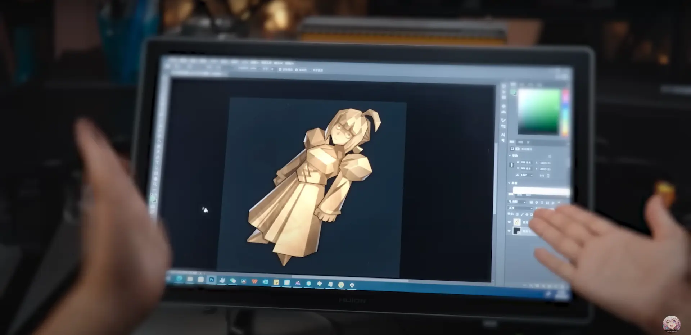Click the bounding-box icon in Properties header

point(512,149)
